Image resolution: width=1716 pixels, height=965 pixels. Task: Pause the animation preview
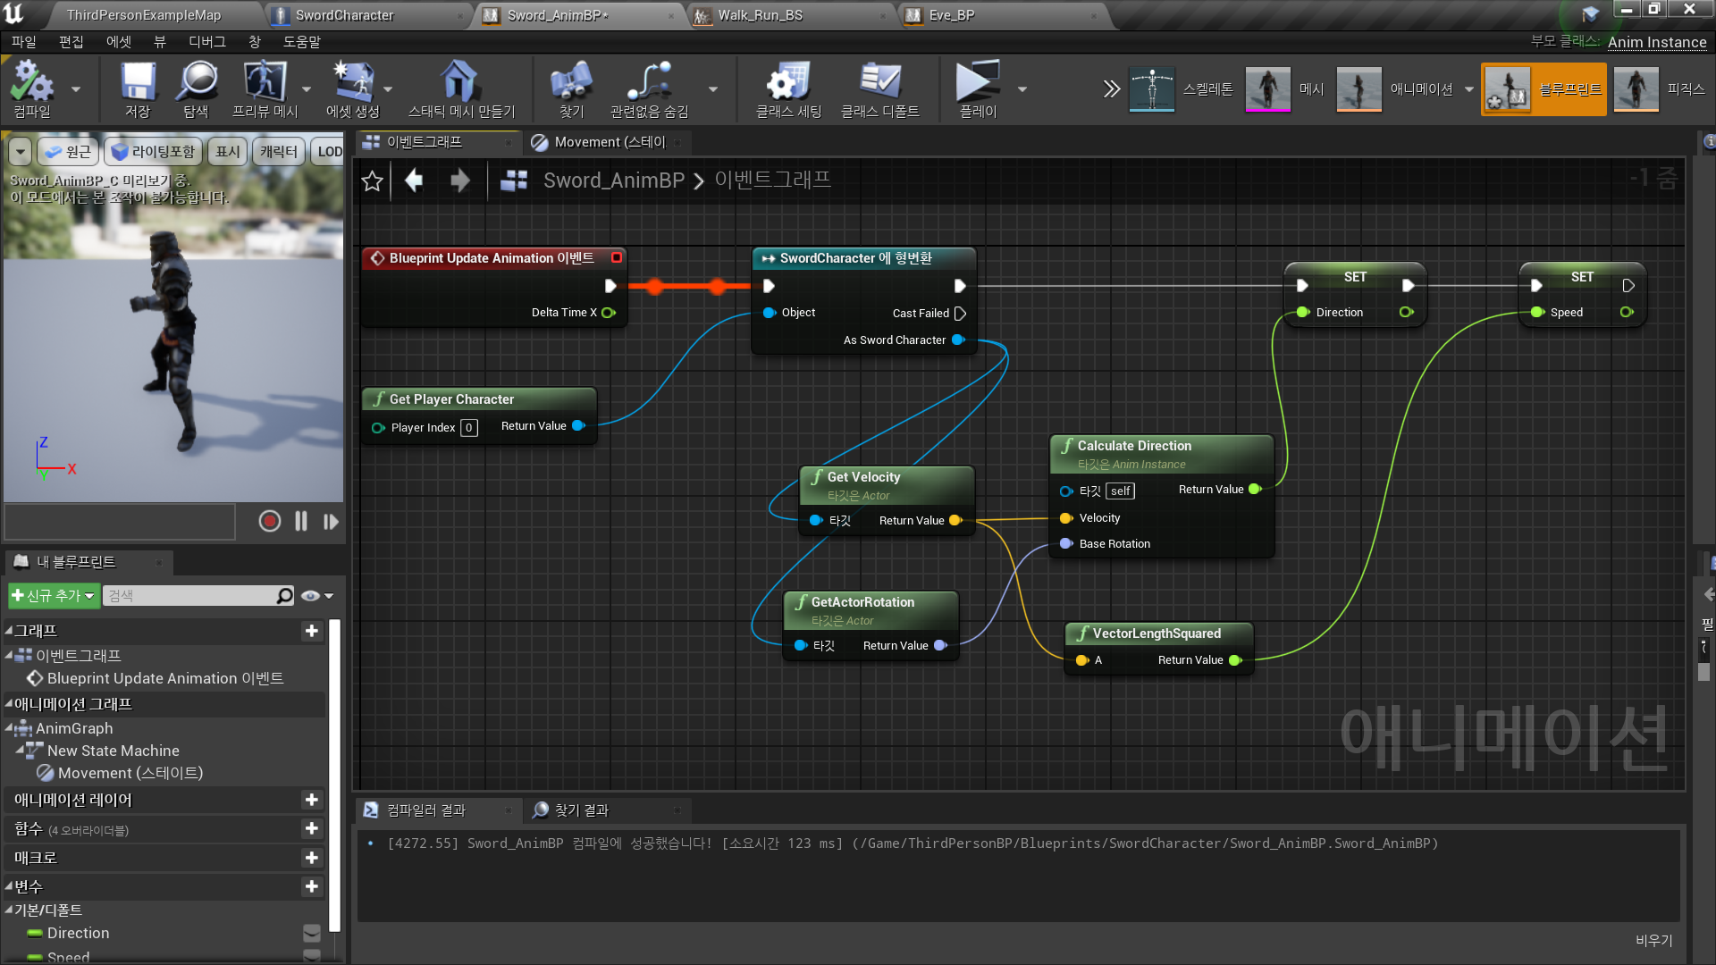coord(301,522)
